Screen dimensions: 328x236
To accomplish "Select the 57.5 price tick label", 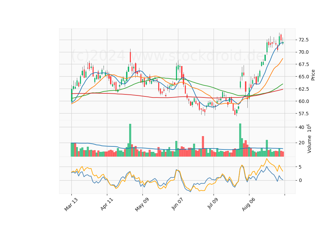I will point(303,114).
